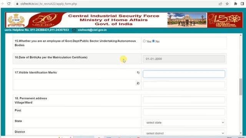Click the email envelope icon in helpline bar
The height and width of the screenshot is (138, 246).
pyautogui.click(x=74, y=30)
